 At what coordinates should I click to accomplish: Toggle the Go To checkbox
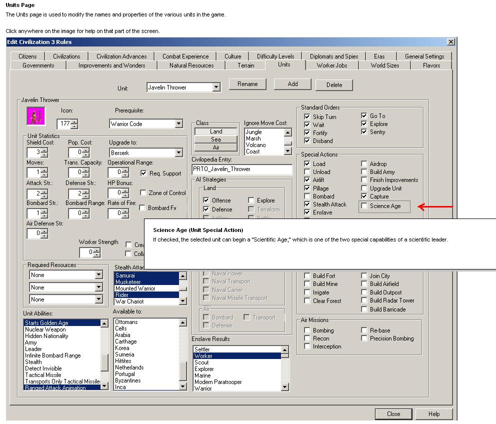[364, 115]
